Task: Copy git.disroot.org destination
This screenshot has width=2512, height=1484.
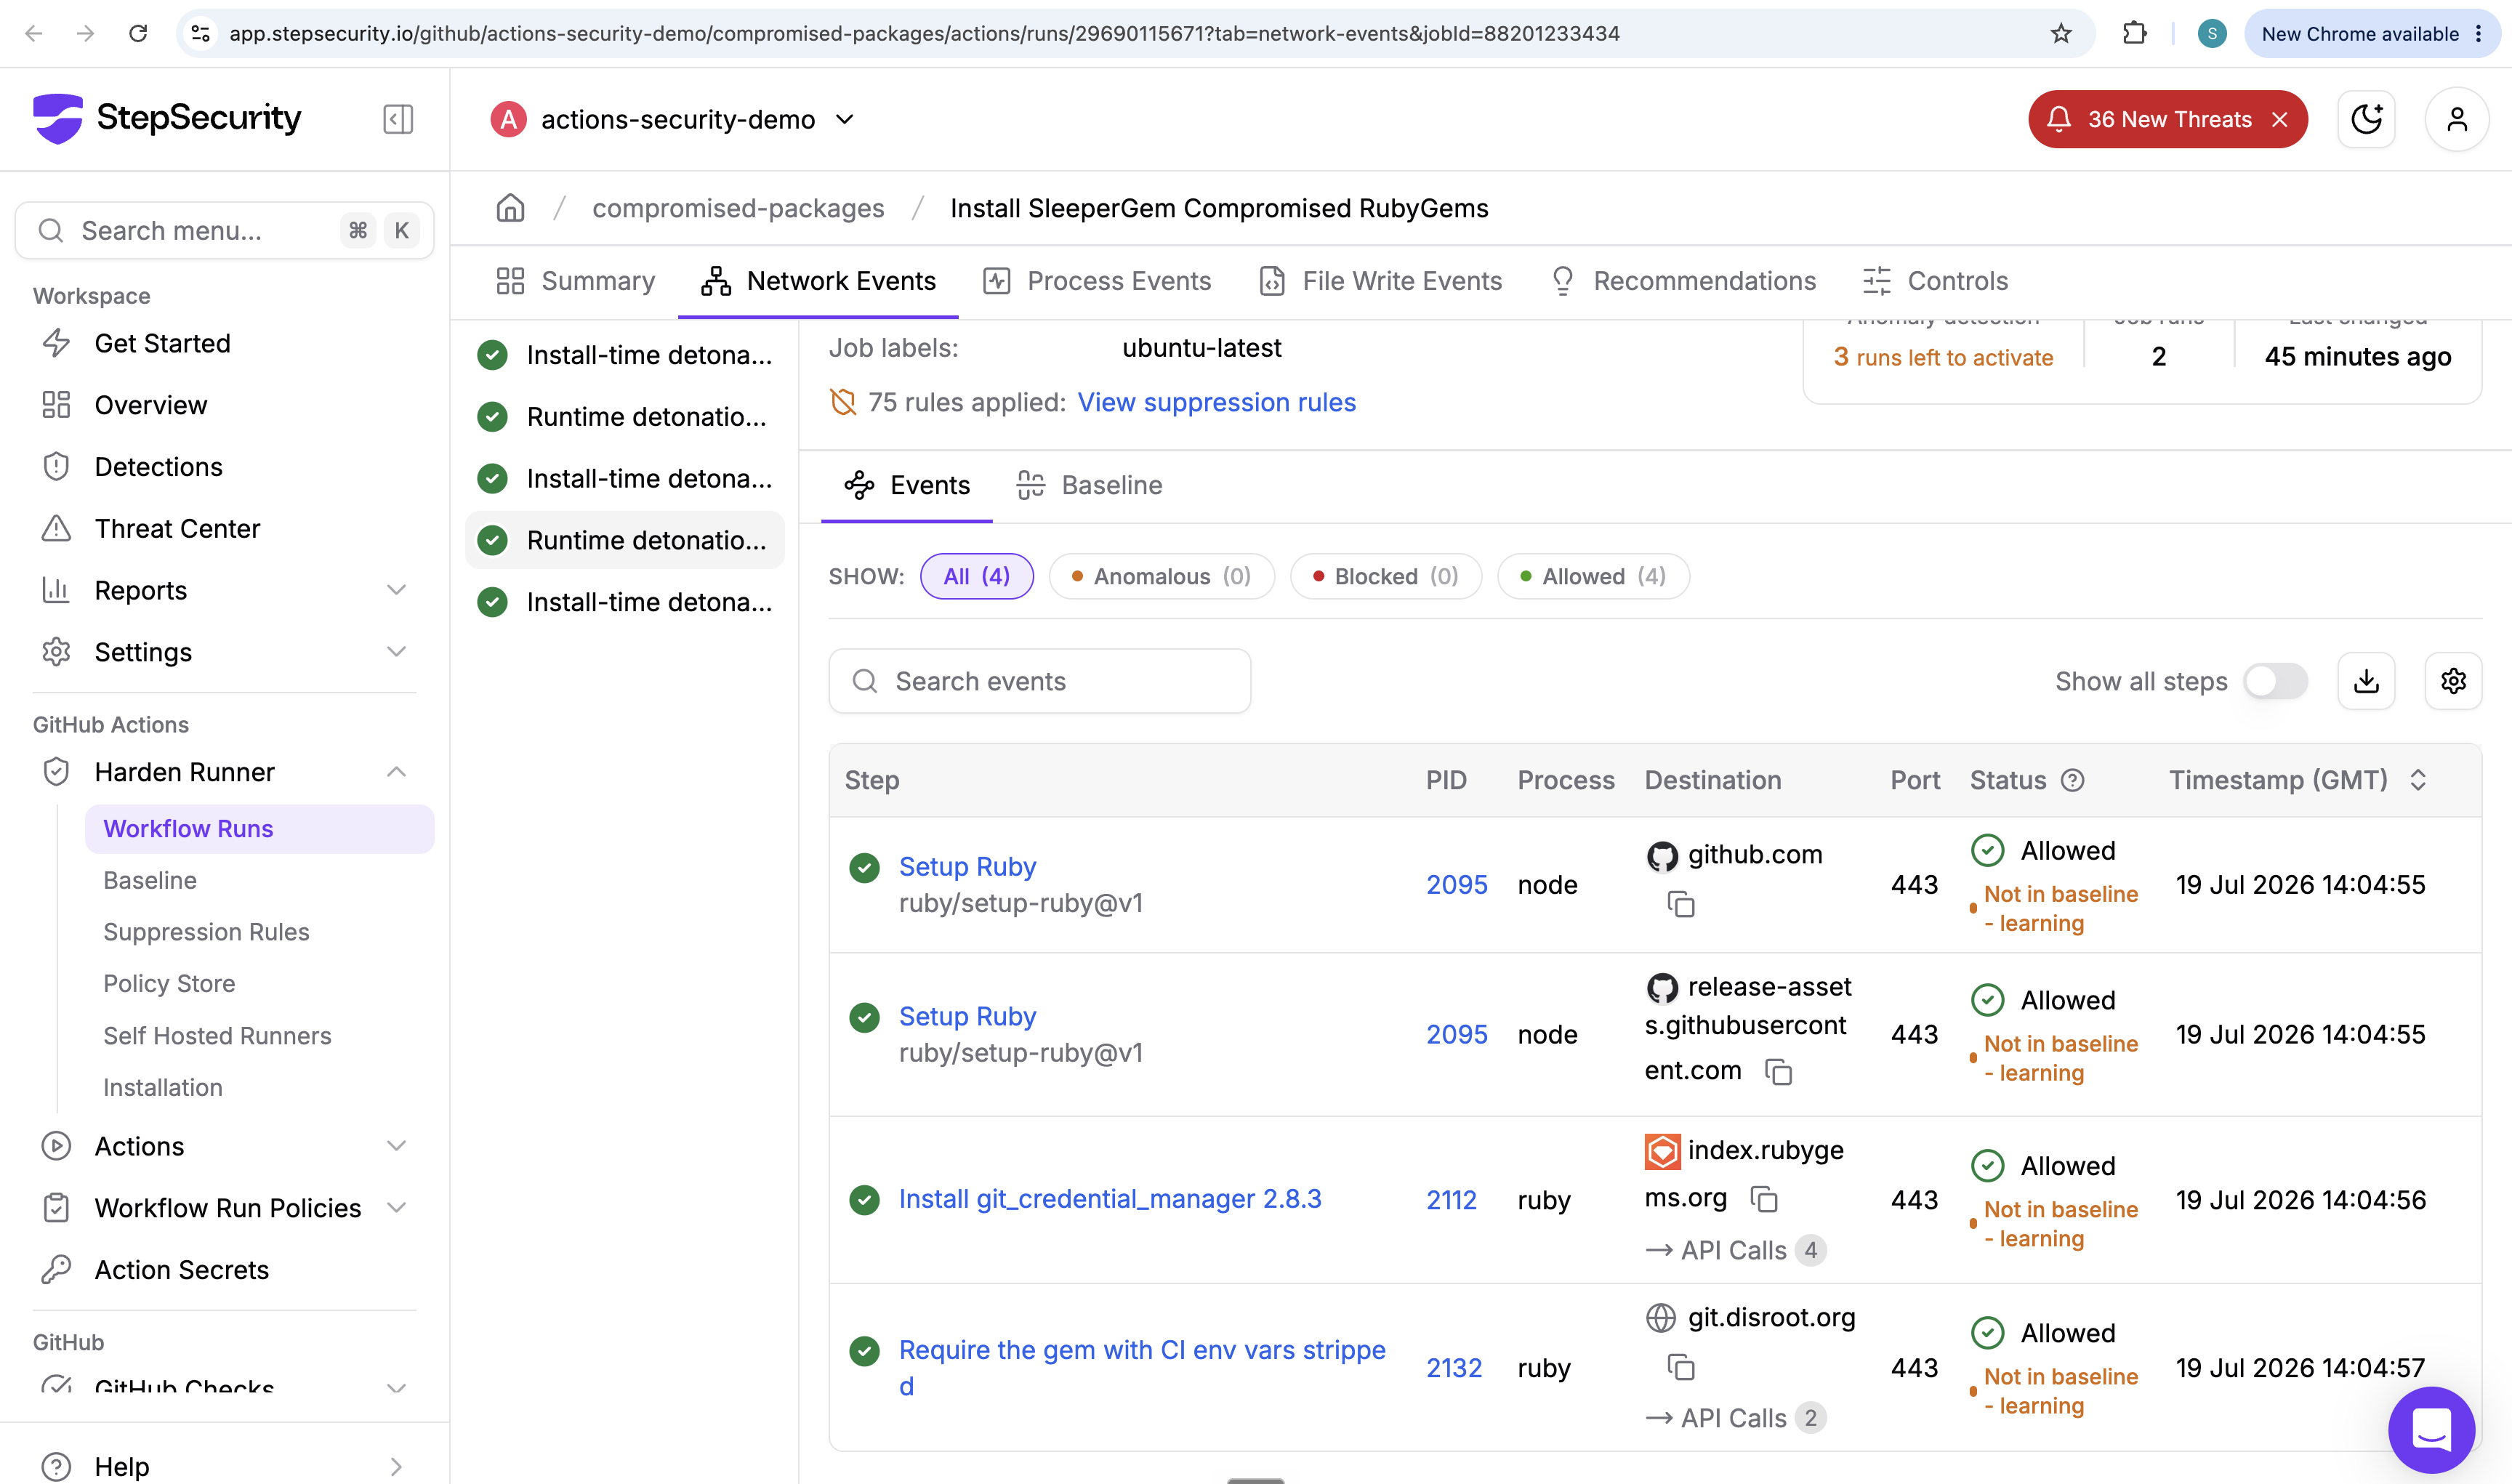Action: [x=1680, y=1367]
